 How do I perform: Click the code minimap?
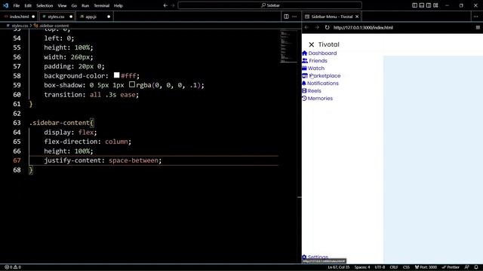(x=288, y=46)
